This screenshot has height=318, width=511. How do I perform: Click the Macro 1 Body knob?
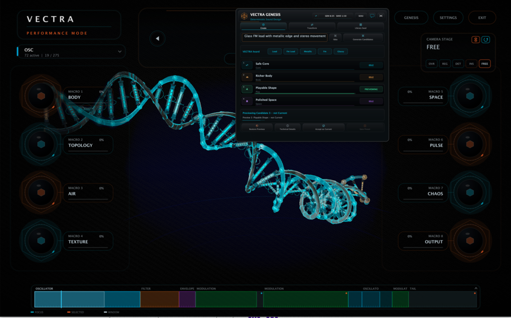pos(41,96)
